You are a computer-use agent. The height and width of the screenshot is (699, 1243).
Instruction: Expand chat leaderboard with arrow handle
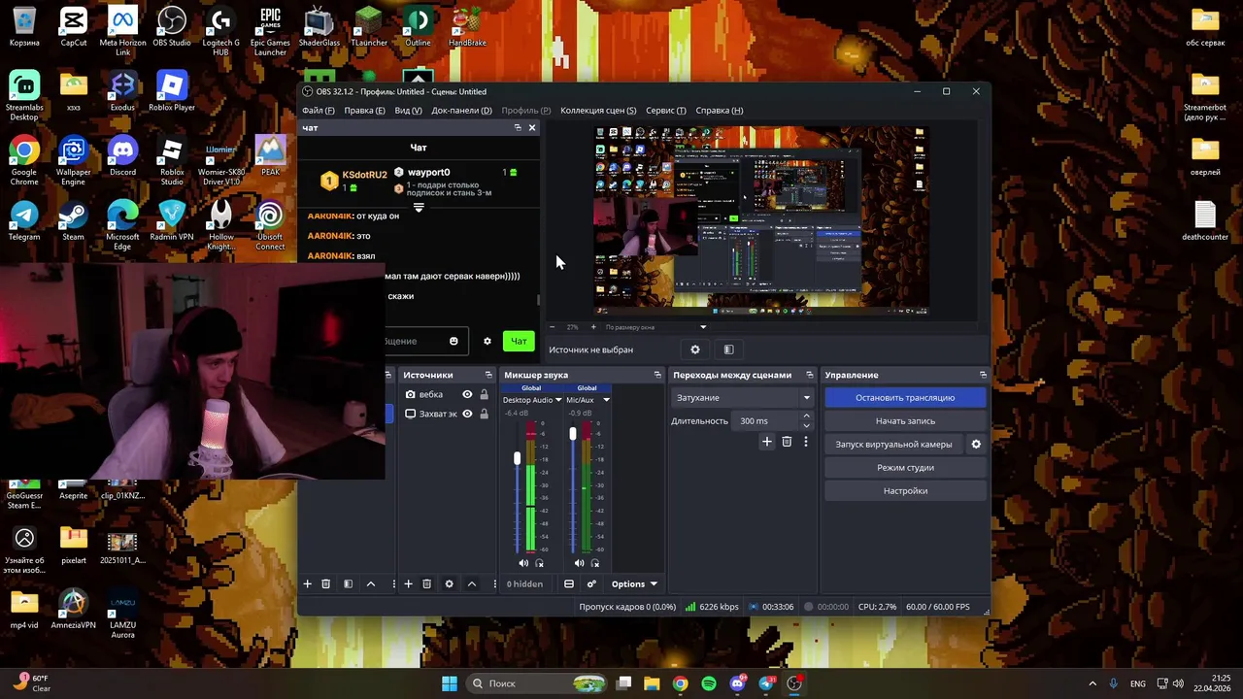(x=419, y=208)
